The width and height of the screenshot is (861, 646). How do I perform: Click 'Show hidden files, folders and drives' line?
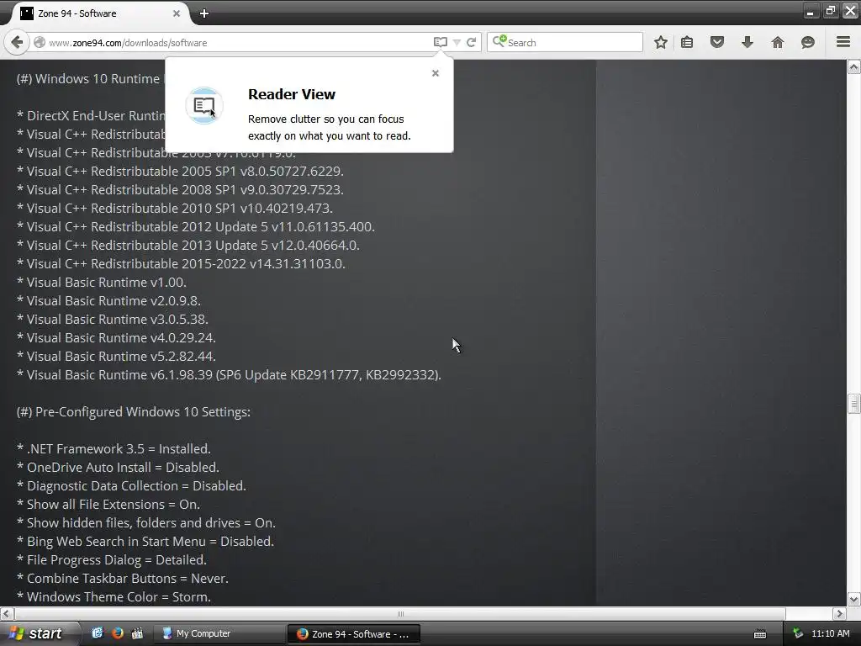point(146,523)
